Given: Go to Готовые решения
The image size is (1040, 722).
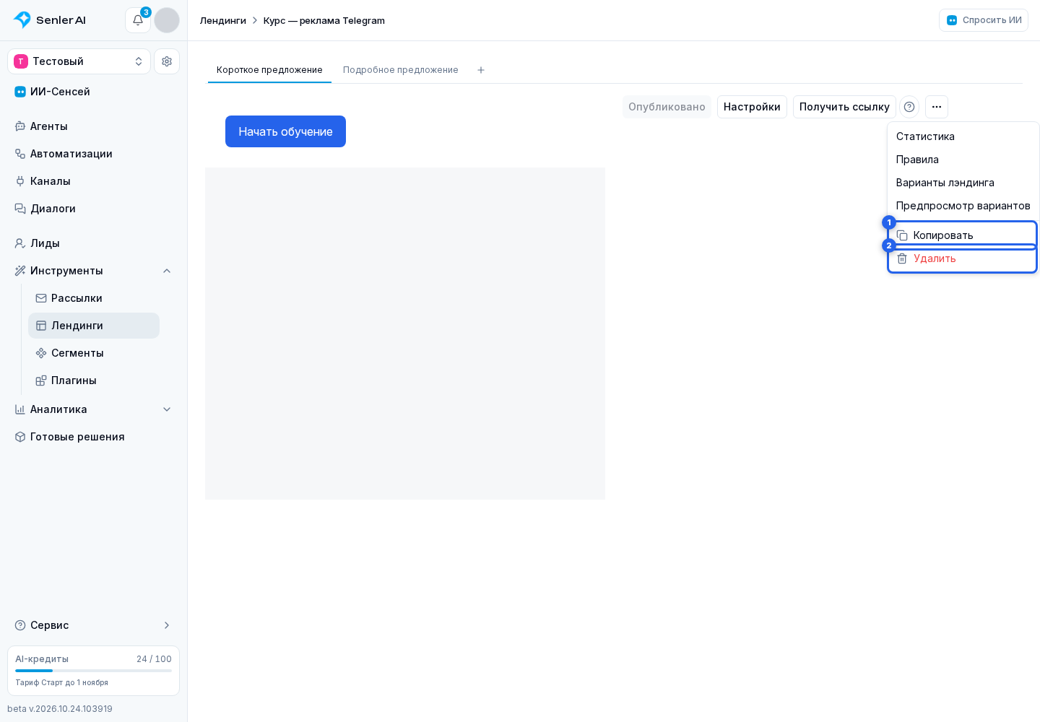Looking at the screenshot, I should (94, 437).
